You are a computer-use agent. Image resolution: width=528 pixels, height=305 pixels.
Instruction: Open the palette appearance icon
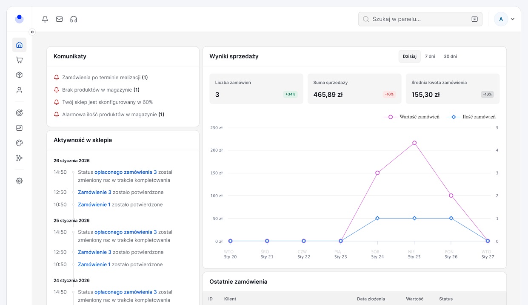[x=19, y=143]
